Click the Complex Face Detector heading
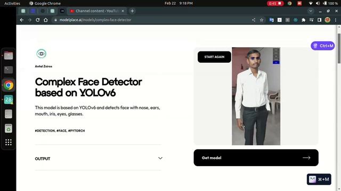The image size is (341, 191). [x=88, y=87]
